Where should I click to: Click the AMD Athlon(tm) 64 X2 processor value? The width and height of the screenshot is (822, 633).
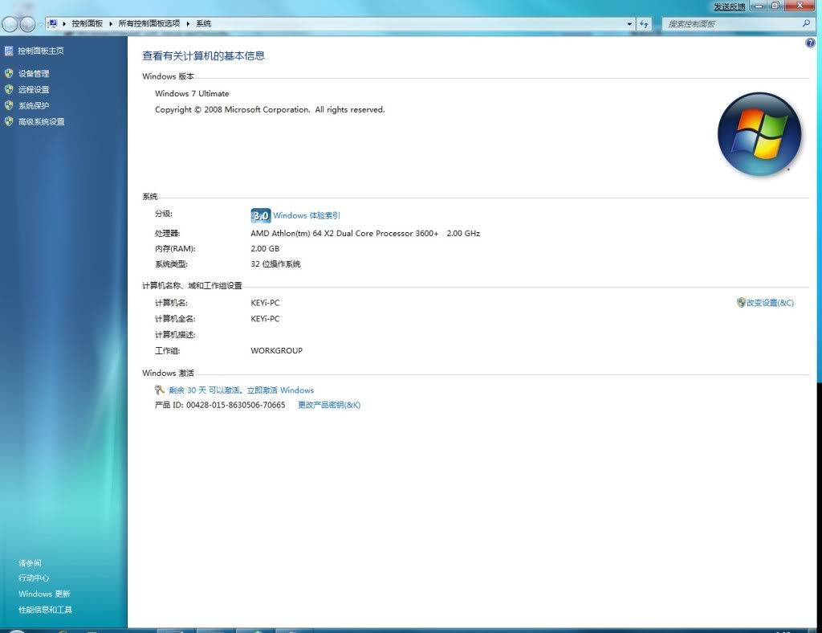pyautogui.click(x=365, y=234)
